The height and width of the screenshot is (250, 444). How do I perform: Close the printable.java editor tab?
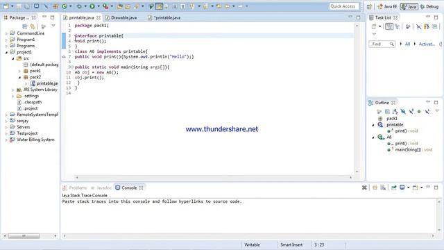coord(99,17)
